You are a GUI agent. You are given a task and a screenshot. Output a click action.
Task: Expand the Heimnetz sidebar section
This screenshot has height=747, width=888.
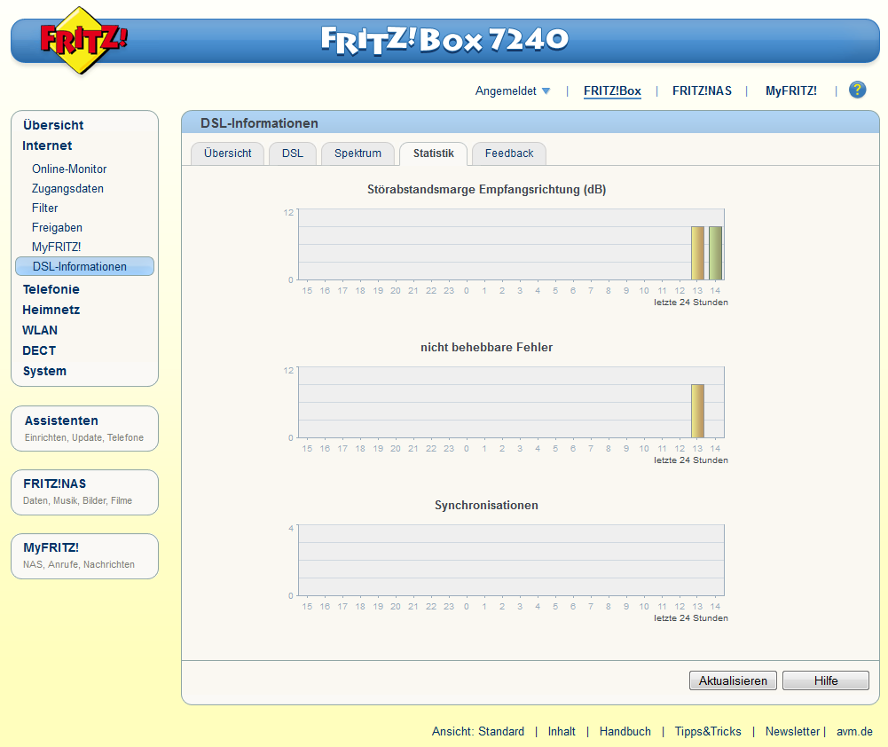point(51,310)
